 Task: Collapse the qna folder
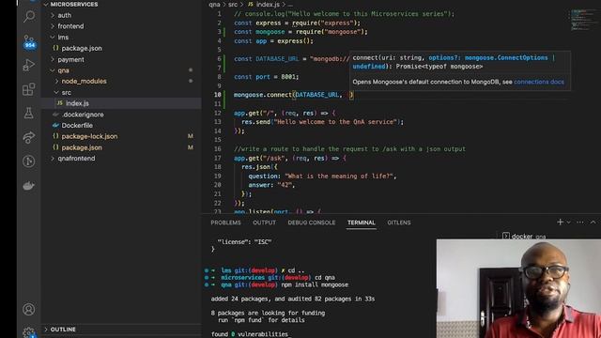(53, 70)
